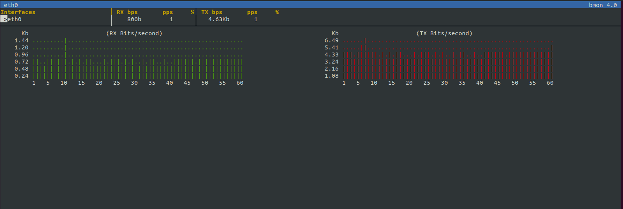Click the 60 tick on TX graph x-axis
Image resolution: width=623 pixels, height=209 pixels.
tap(550, 83)
